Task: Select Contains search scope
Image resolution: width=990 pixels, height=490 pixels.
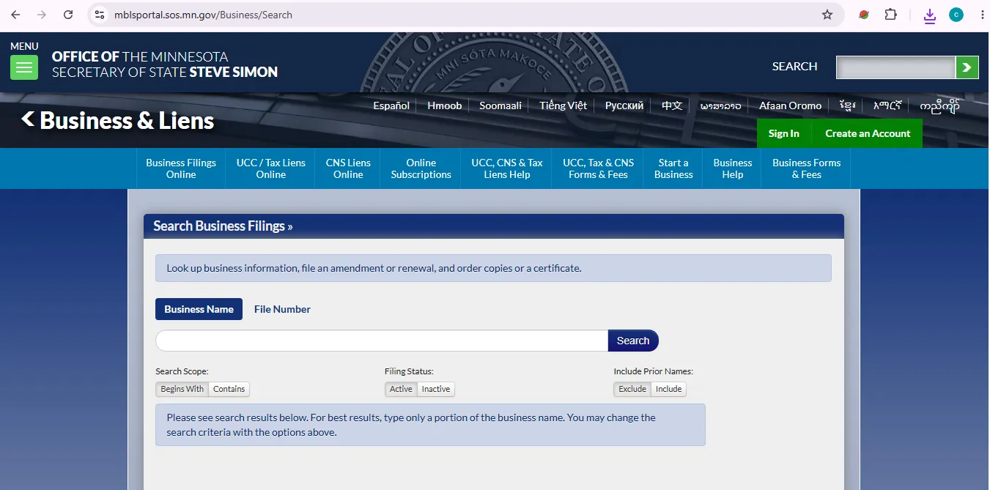Action: 229,389
